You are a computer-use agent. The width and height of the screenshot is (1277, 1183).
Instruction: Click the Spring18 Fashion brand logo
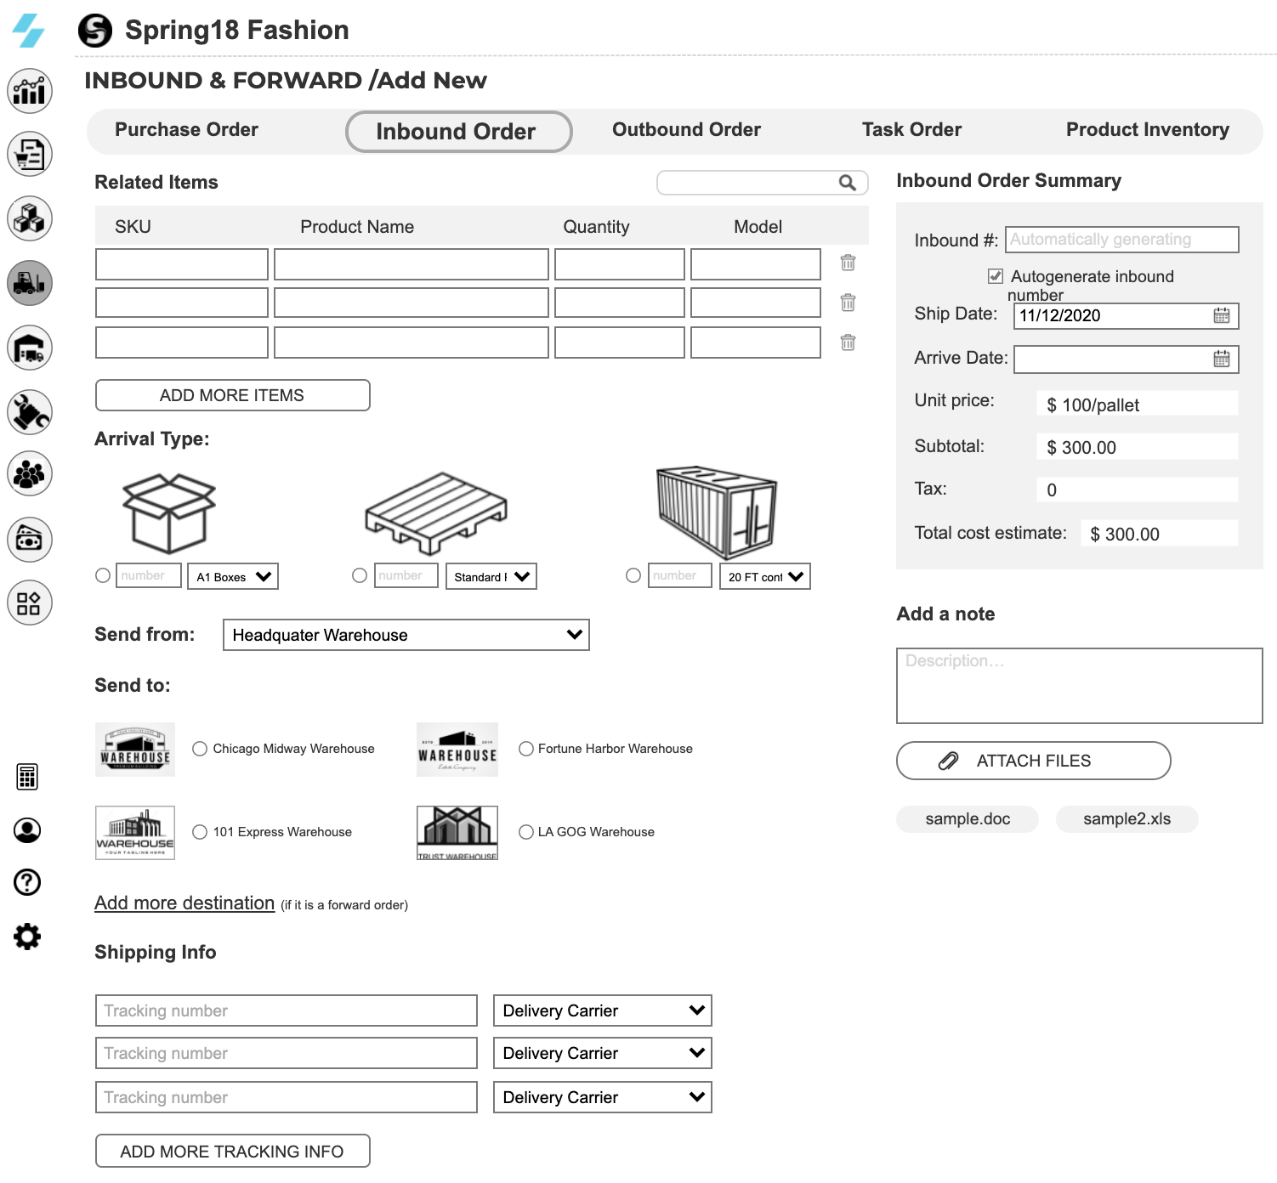[95, 31]
